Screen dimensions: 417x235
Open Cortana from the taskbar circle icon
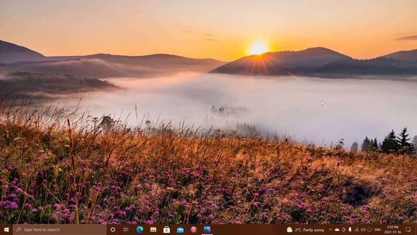point(113,229)
